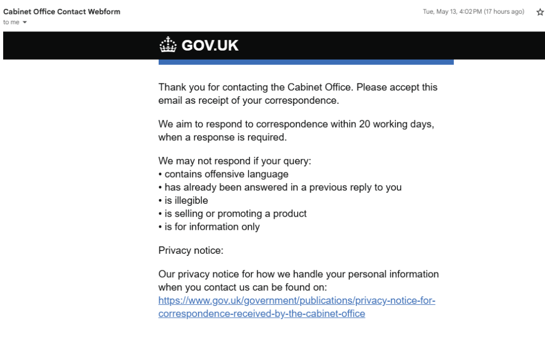This screenshot has width=545, height=348.
Task: Expand the 'to me' recipient details arrow
Action: pyautogui.click(x=24, y=22)
